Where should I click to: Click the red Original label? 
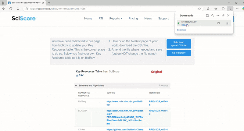(x=156, y=72)
